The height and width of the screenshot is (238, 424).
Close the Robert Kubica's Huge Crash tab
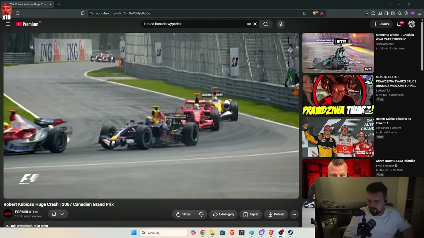click(x=51, y=4)
